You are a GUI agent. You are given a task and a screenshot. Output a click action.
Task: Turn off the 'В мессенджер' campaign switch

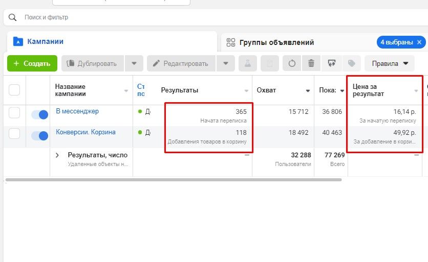coord(39,115)
